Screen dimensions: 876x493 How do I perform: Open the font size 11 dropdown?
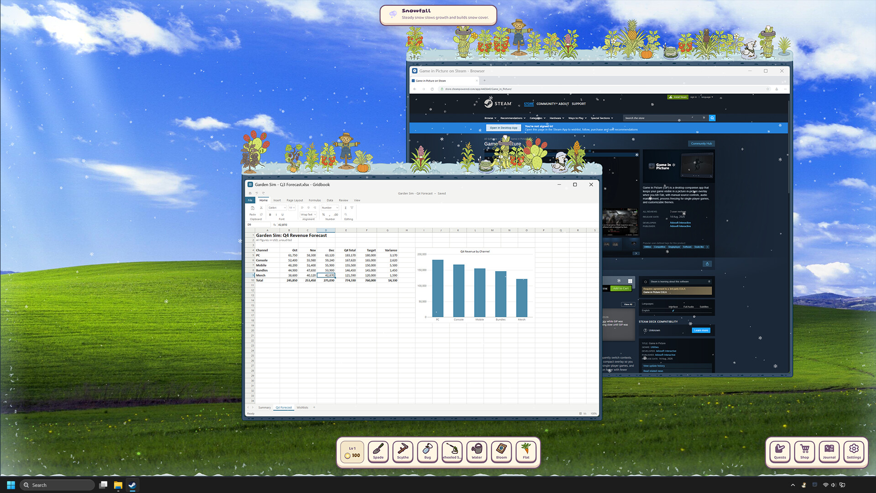pos(292,208)
